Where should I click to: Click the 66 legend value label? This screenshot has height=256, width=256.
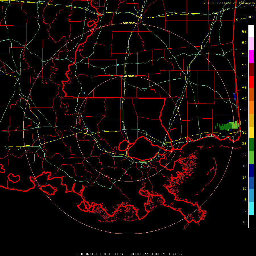tap(244, 32)
